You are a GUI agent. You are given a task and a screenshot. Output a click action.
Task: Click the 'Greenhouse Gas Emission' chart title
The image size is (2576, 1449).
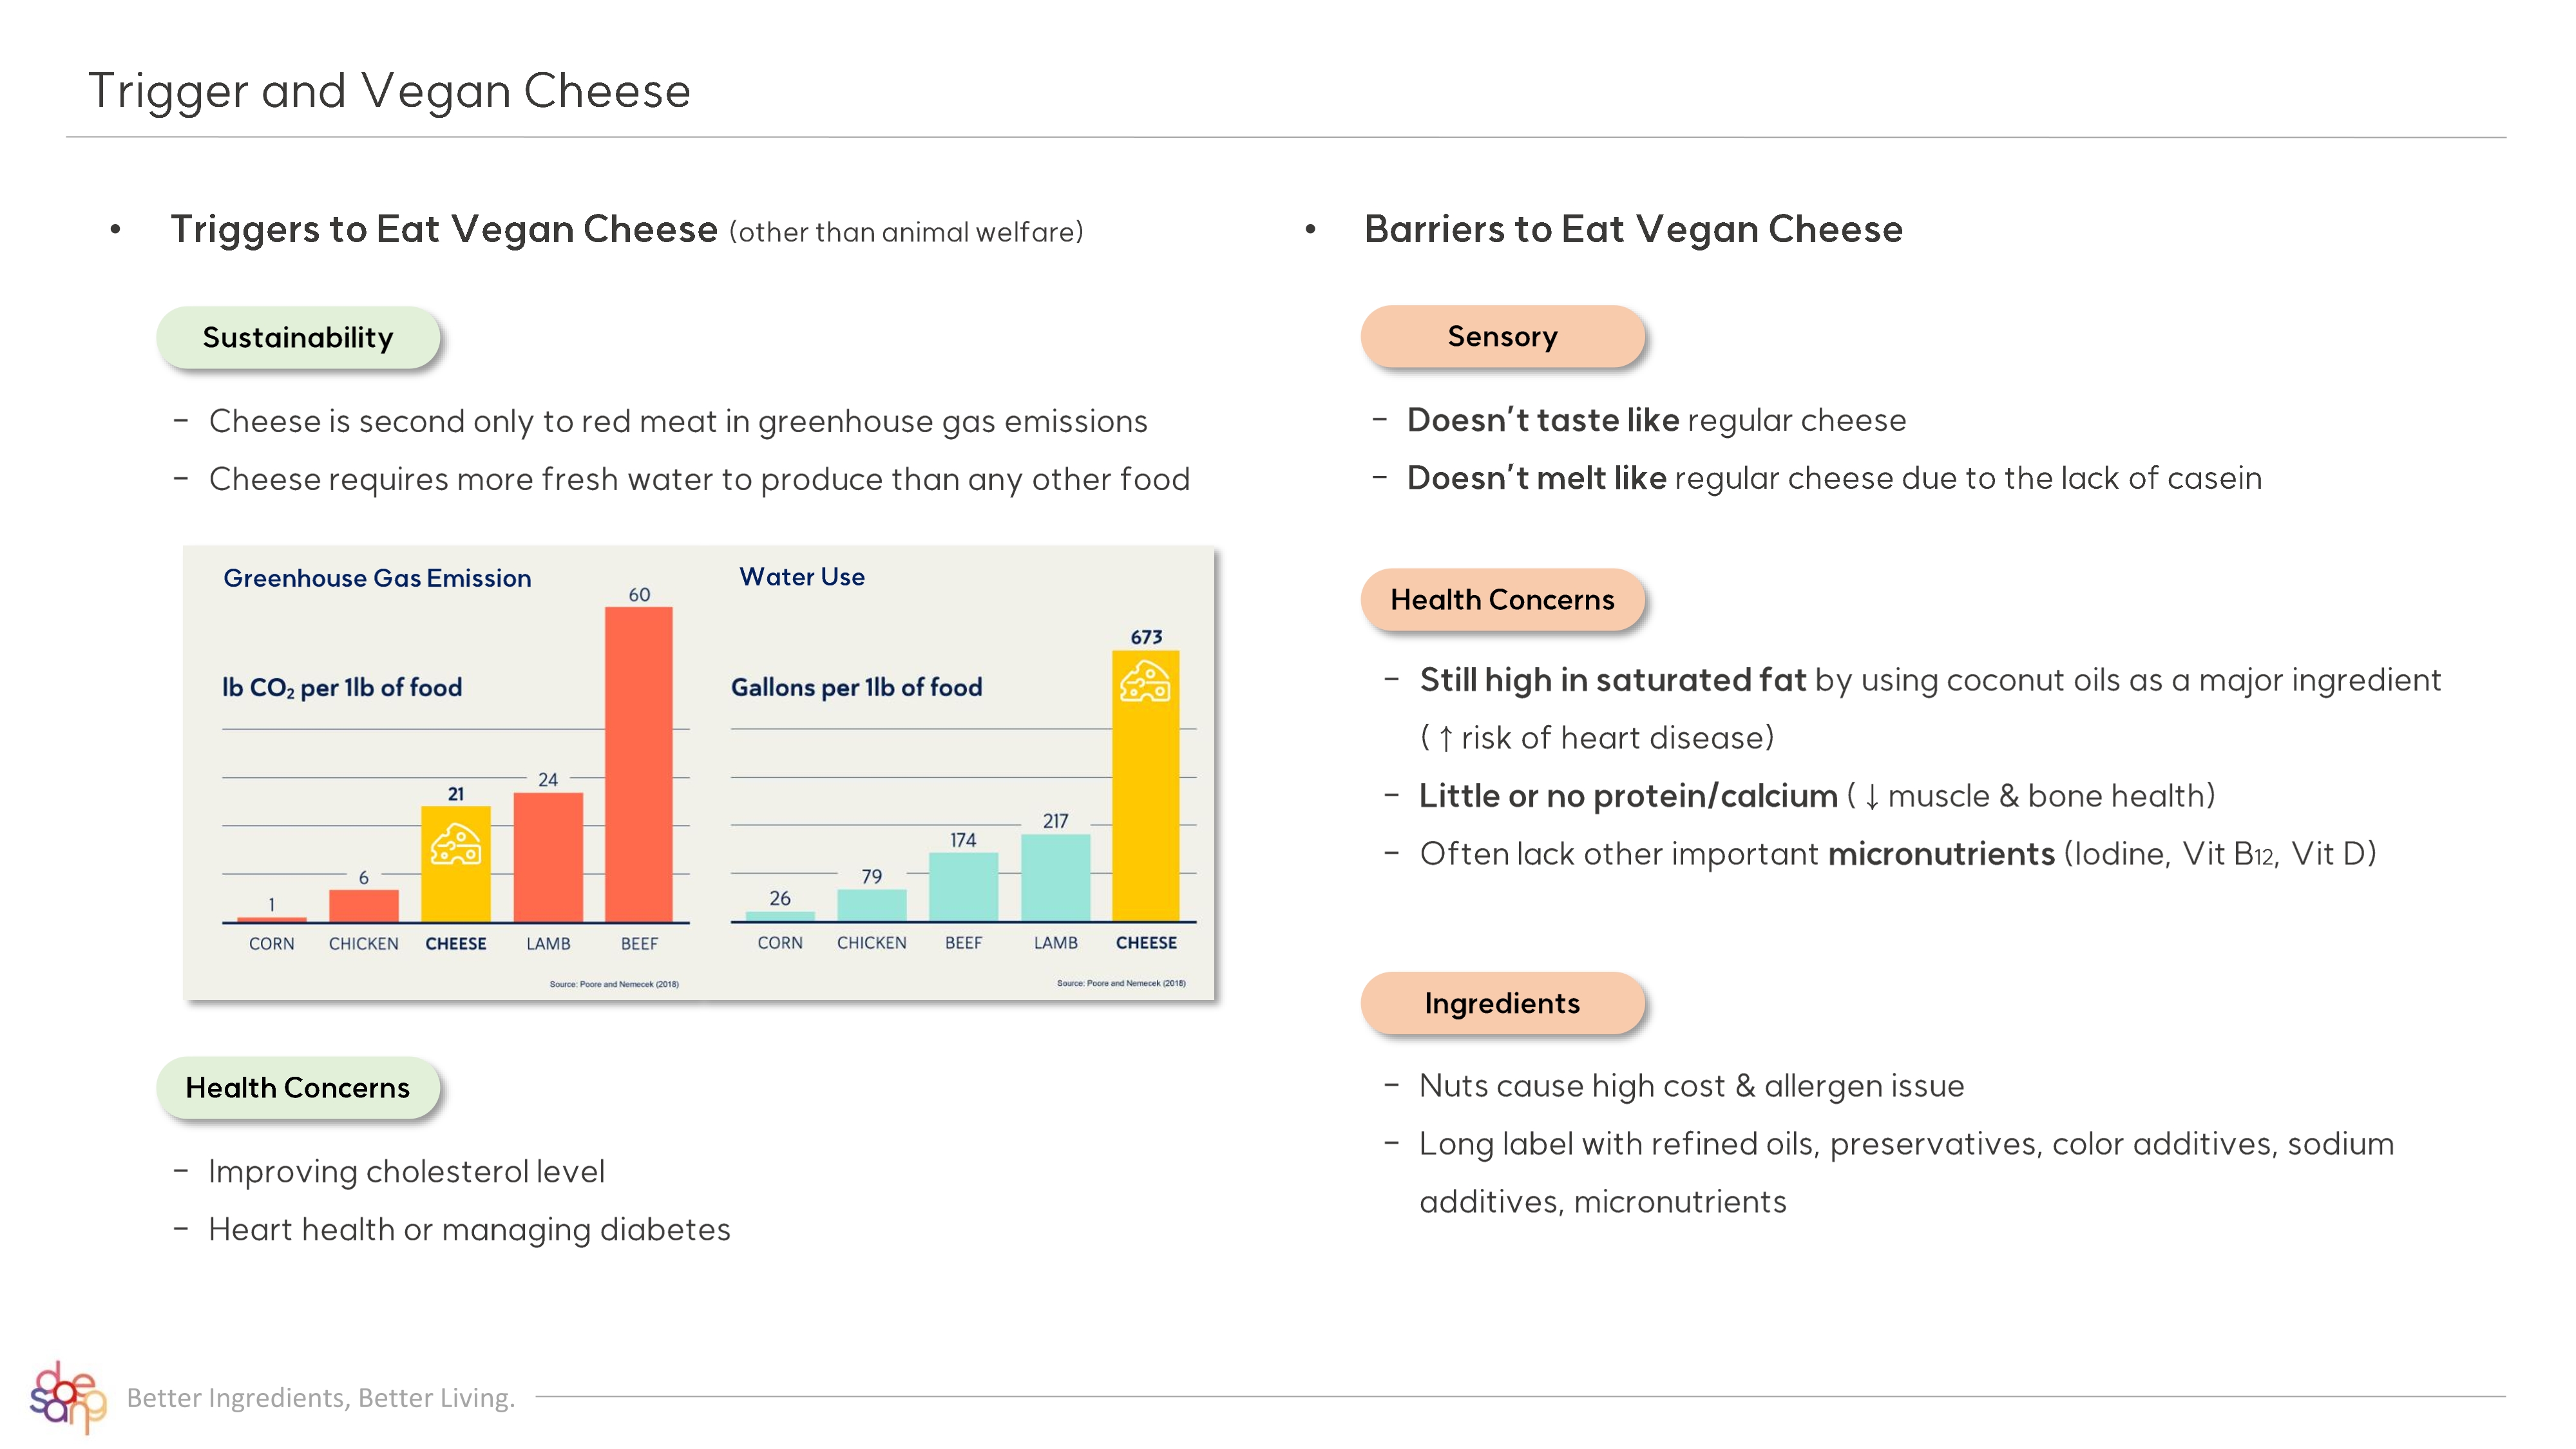tap(377, 578)
